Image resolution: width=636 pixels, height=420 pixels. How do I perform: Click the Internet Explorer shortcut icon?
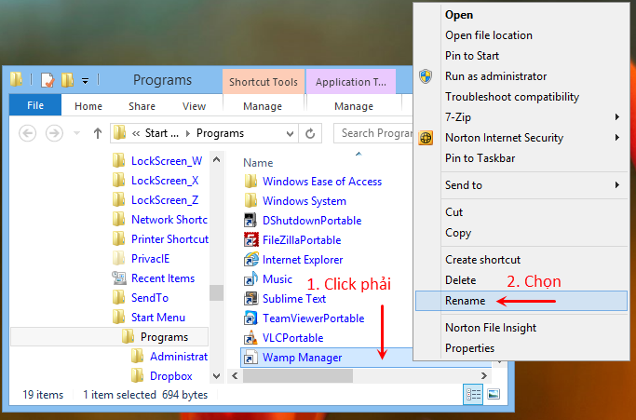(x=251, y=259)
